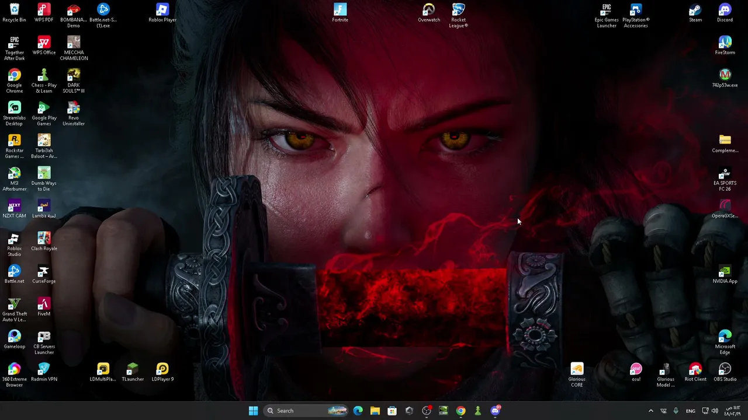Viewport: 748px width, 420px height.
Task: Open the WPS PDF desktop icon
Action: (44, 13)
